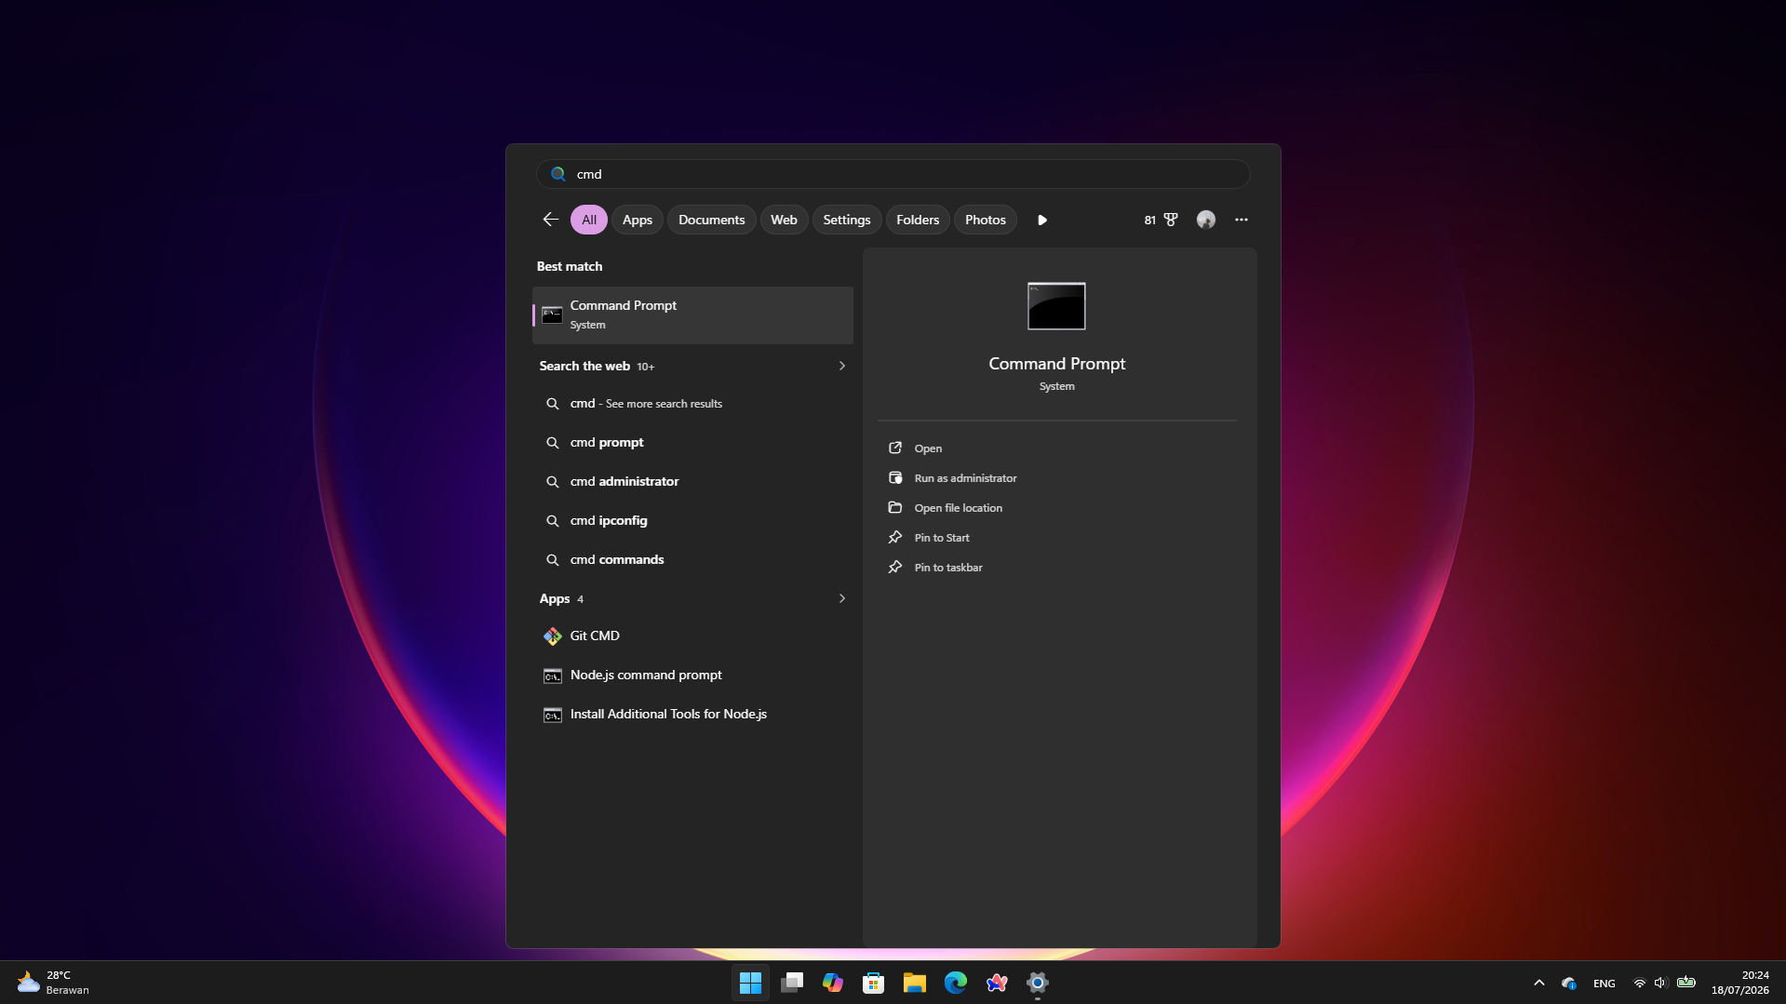1786x1004 pixels.
Task: Open the Wi-Fi network tray icon
Action: pyautogui.click(x=1640, y=983)
